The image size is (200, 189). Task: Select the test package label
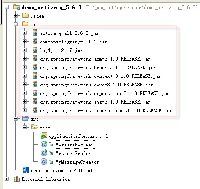pyautogui.click(x=45, y=128)
